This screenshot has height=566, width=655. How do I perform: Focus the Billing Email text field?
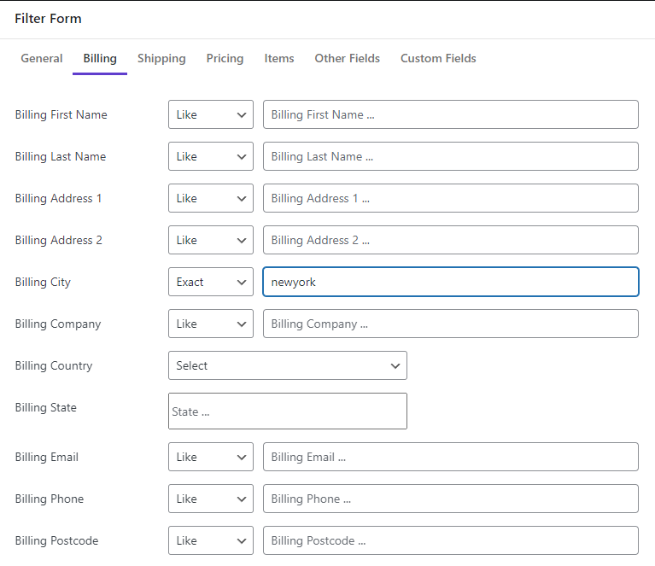pyautogui.click(x=451, y=457)
